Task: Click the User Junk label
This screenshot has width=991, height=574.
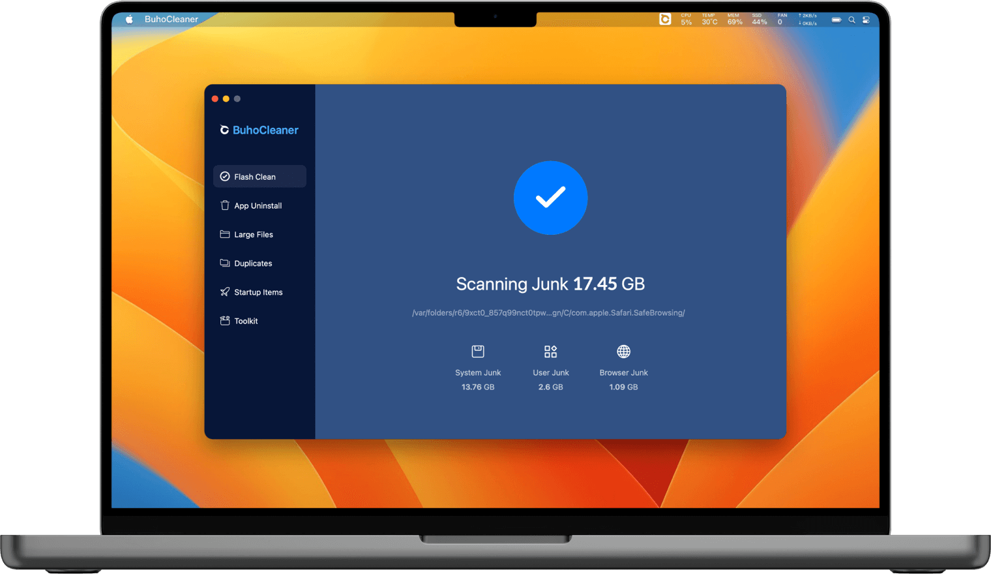Action: point(551,372)
